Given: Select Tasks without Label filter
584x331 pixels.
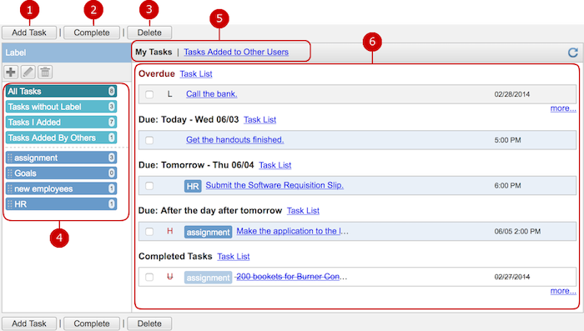Looking at the screenshot, I should [61, 107].
